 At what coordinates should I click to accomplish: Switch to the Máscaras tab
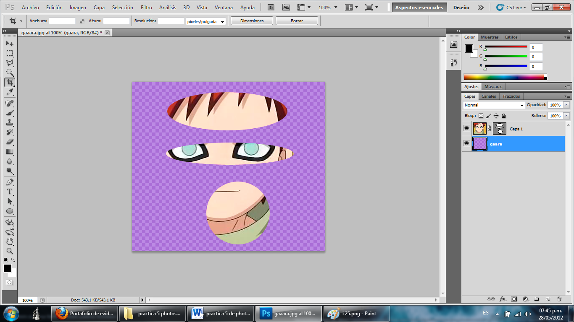tap(493, 86)
